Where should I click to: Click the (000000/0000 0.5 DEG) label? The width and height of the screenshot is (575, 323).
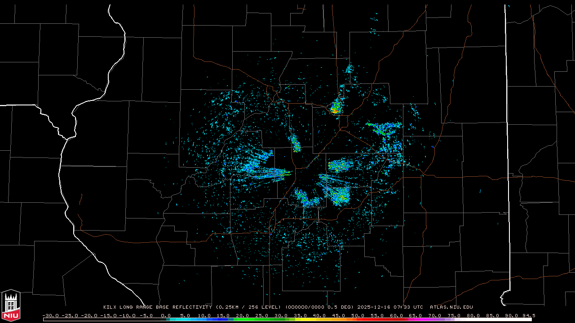point(319,307)
